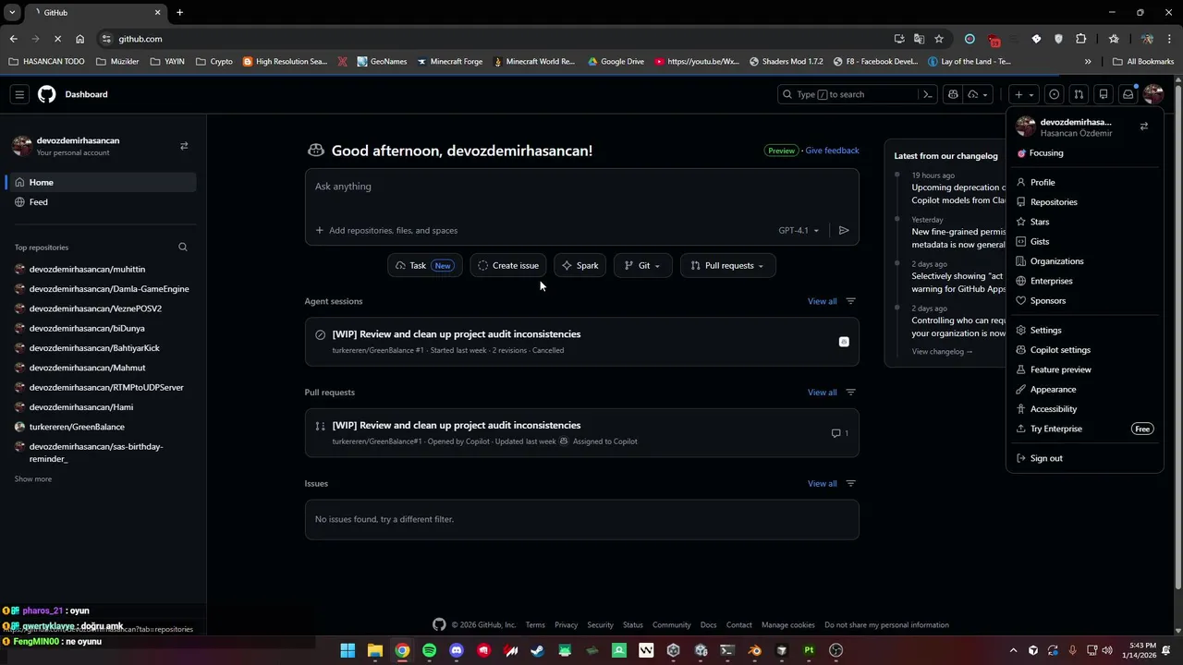
Task: Open Discord from the taskbar
Action: click(456, 650)
